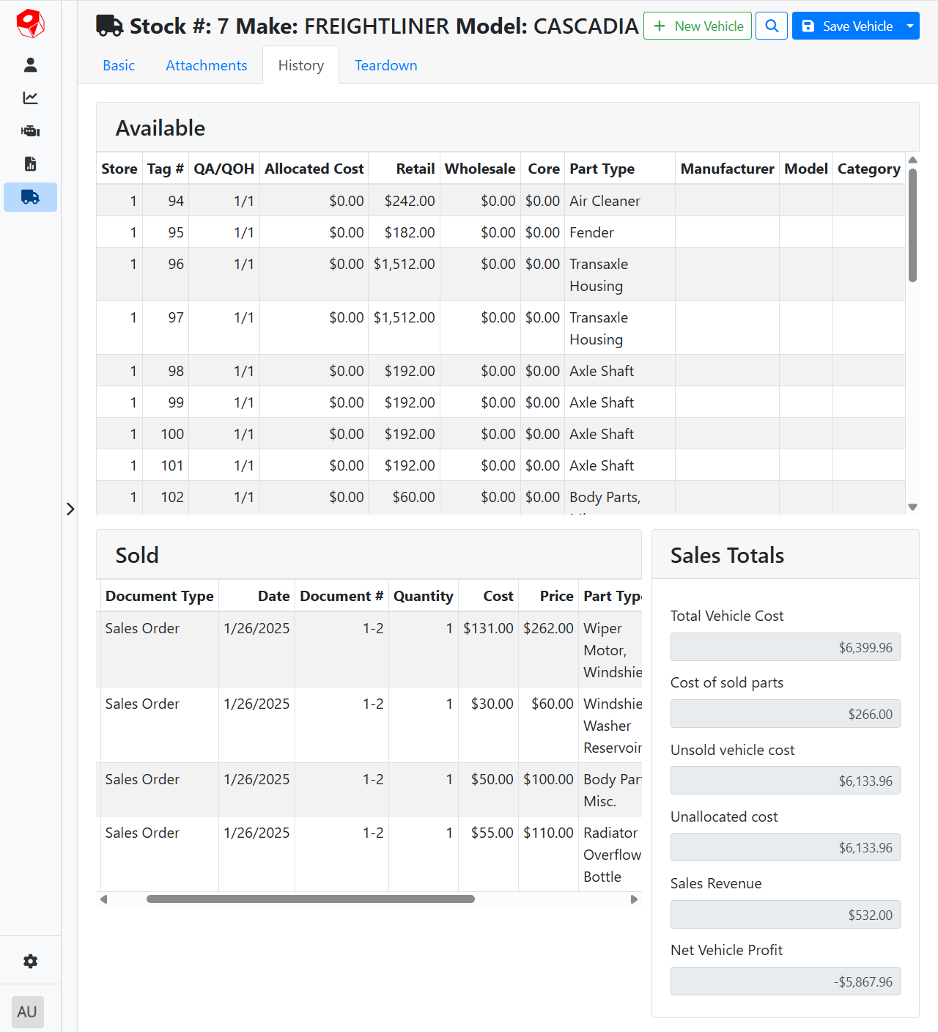Open the engine parts sidebar icon

(30, 131)
